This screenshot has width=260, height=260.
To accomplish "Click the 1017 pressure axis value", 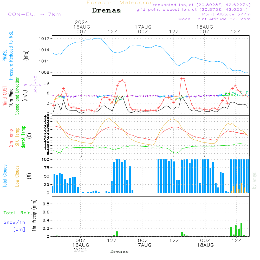I will pyautogui.click(x=44, y=39).
